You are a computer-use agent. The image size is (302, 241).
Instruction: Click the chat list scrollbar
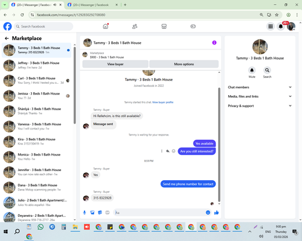tap(75, 86)
